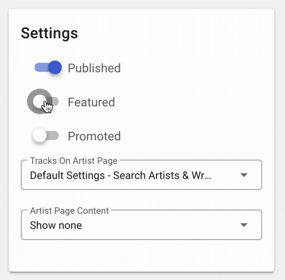Click the 'Promoted' text label

coord(94,136)
